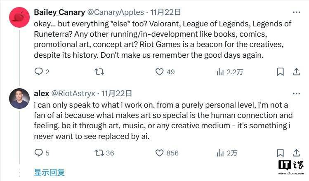Like alex's tweet with 856 likes
Image resolution: width=309 pixels, height=181 pixels.
(160, 153)
